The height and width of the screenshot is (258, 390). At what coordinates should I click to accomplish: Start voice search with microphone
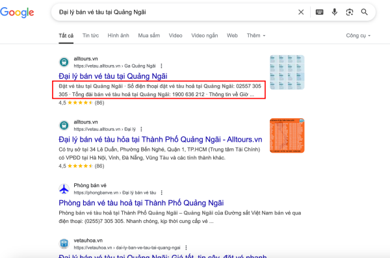[x=335, y=12]
